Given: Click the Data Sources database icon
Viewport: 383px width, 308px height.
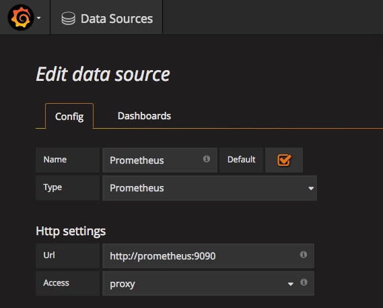Looking at the screenshot, I should (x=68, y=18).
